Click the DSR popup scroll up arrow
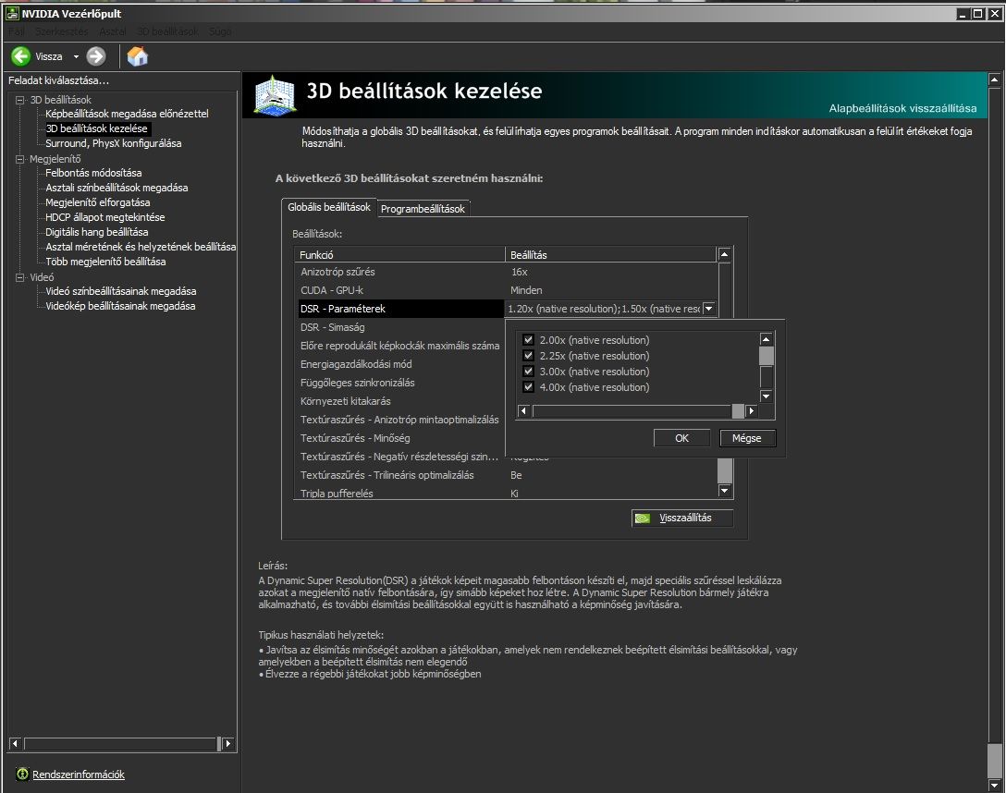Screen dimensions: 1006x793 (x=766, y=338)
